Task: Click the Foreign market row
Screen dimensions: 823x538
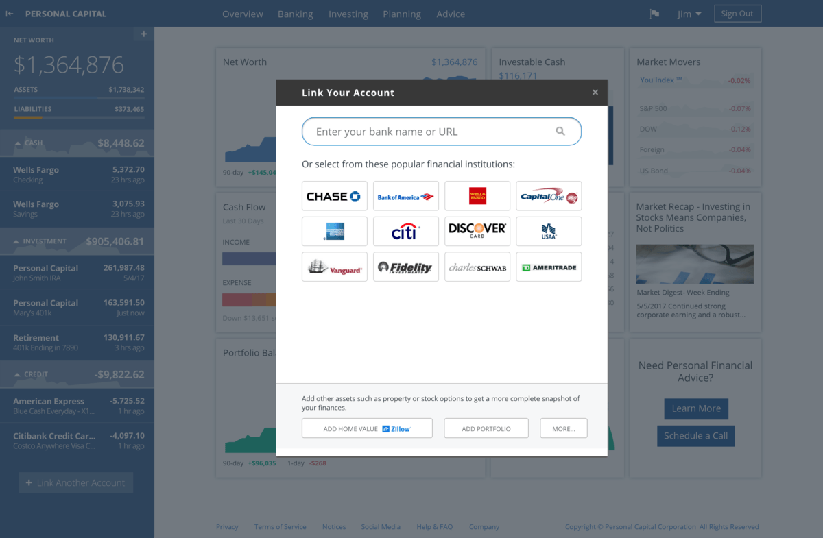Action: 695,149
